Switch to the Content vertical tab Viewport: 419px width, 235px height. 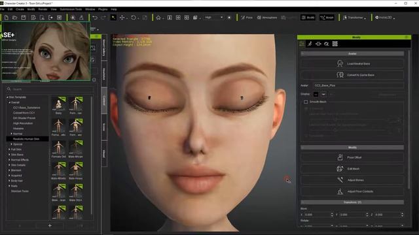pos(104,101)
